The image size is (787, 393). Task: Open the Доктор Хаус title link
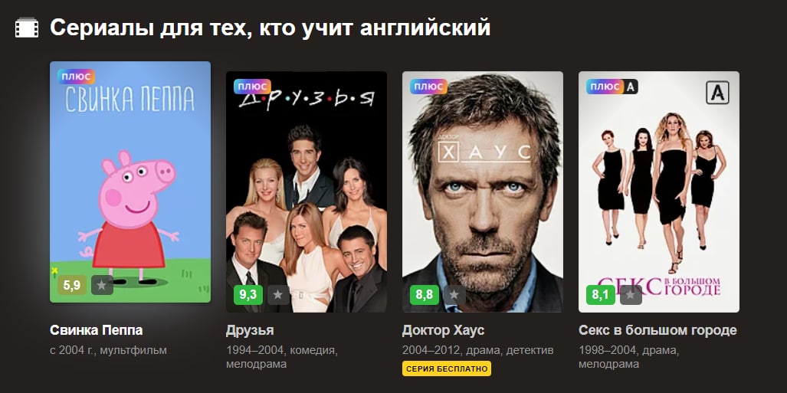[443, 330]
